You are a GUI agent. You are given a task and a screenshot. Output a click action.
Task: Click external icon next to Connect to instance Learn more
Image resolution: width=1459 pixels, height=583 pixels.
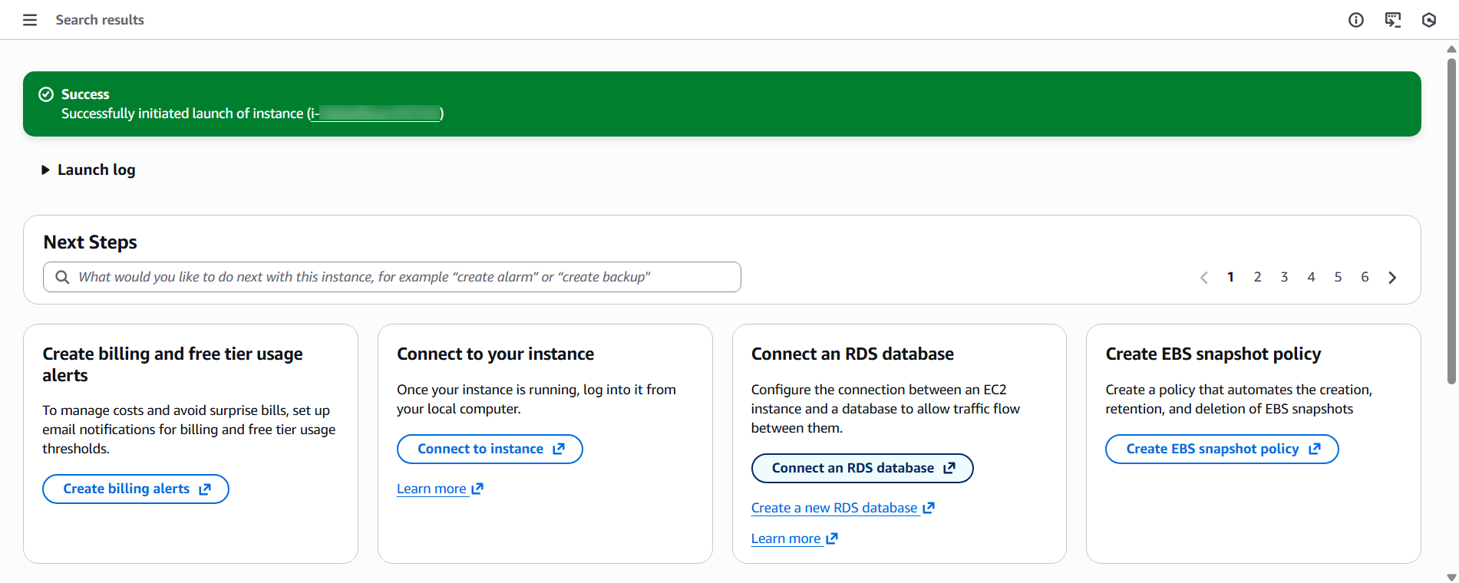tap(477, 489)
